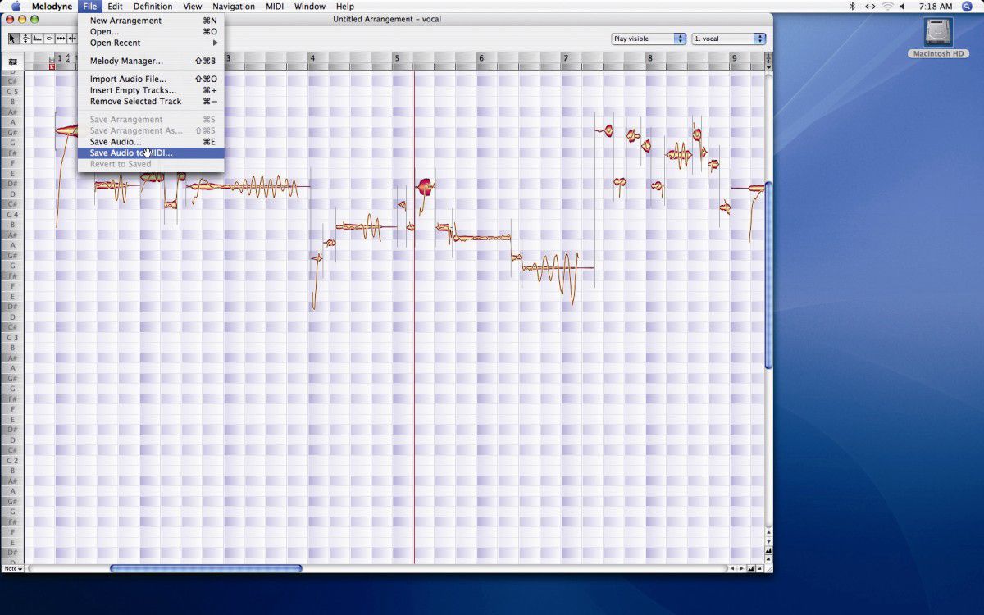Choose Melody Manager... menu item
The height and width of the screenshot is (615, 984).
click(x=152, y=61)
